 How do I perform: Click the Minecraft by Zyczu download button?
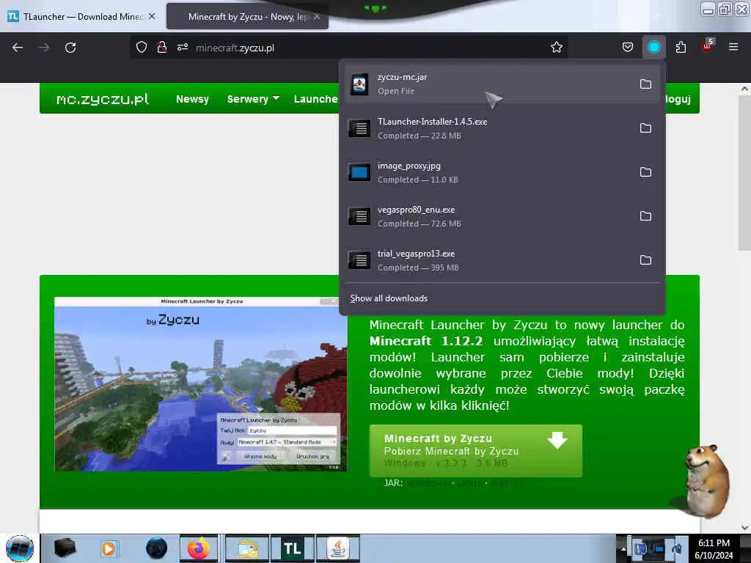(x=475, y=451)
